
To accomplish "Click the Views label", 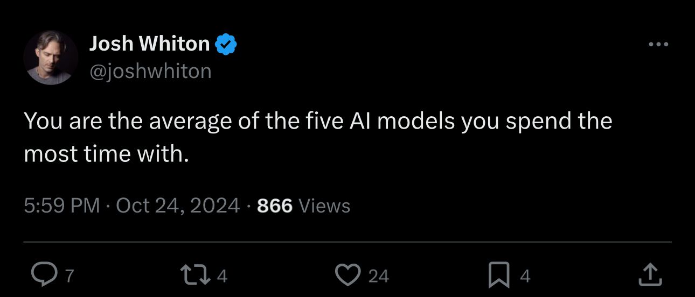I will (x=324, y=206).
